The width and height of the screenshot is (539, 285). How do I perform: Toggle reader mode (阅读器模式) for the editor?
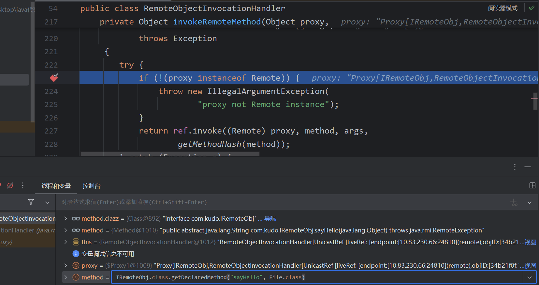[x=503, y=8]
